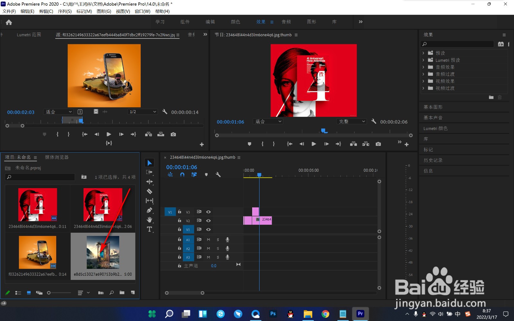Expand the 视频效果 folder
Screen dimensions: 514x321
(x=423, y=81)
